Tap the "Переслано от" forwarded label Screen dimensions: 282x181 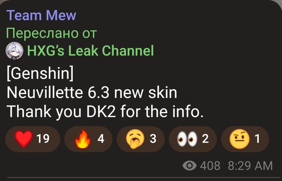(52, 34)
